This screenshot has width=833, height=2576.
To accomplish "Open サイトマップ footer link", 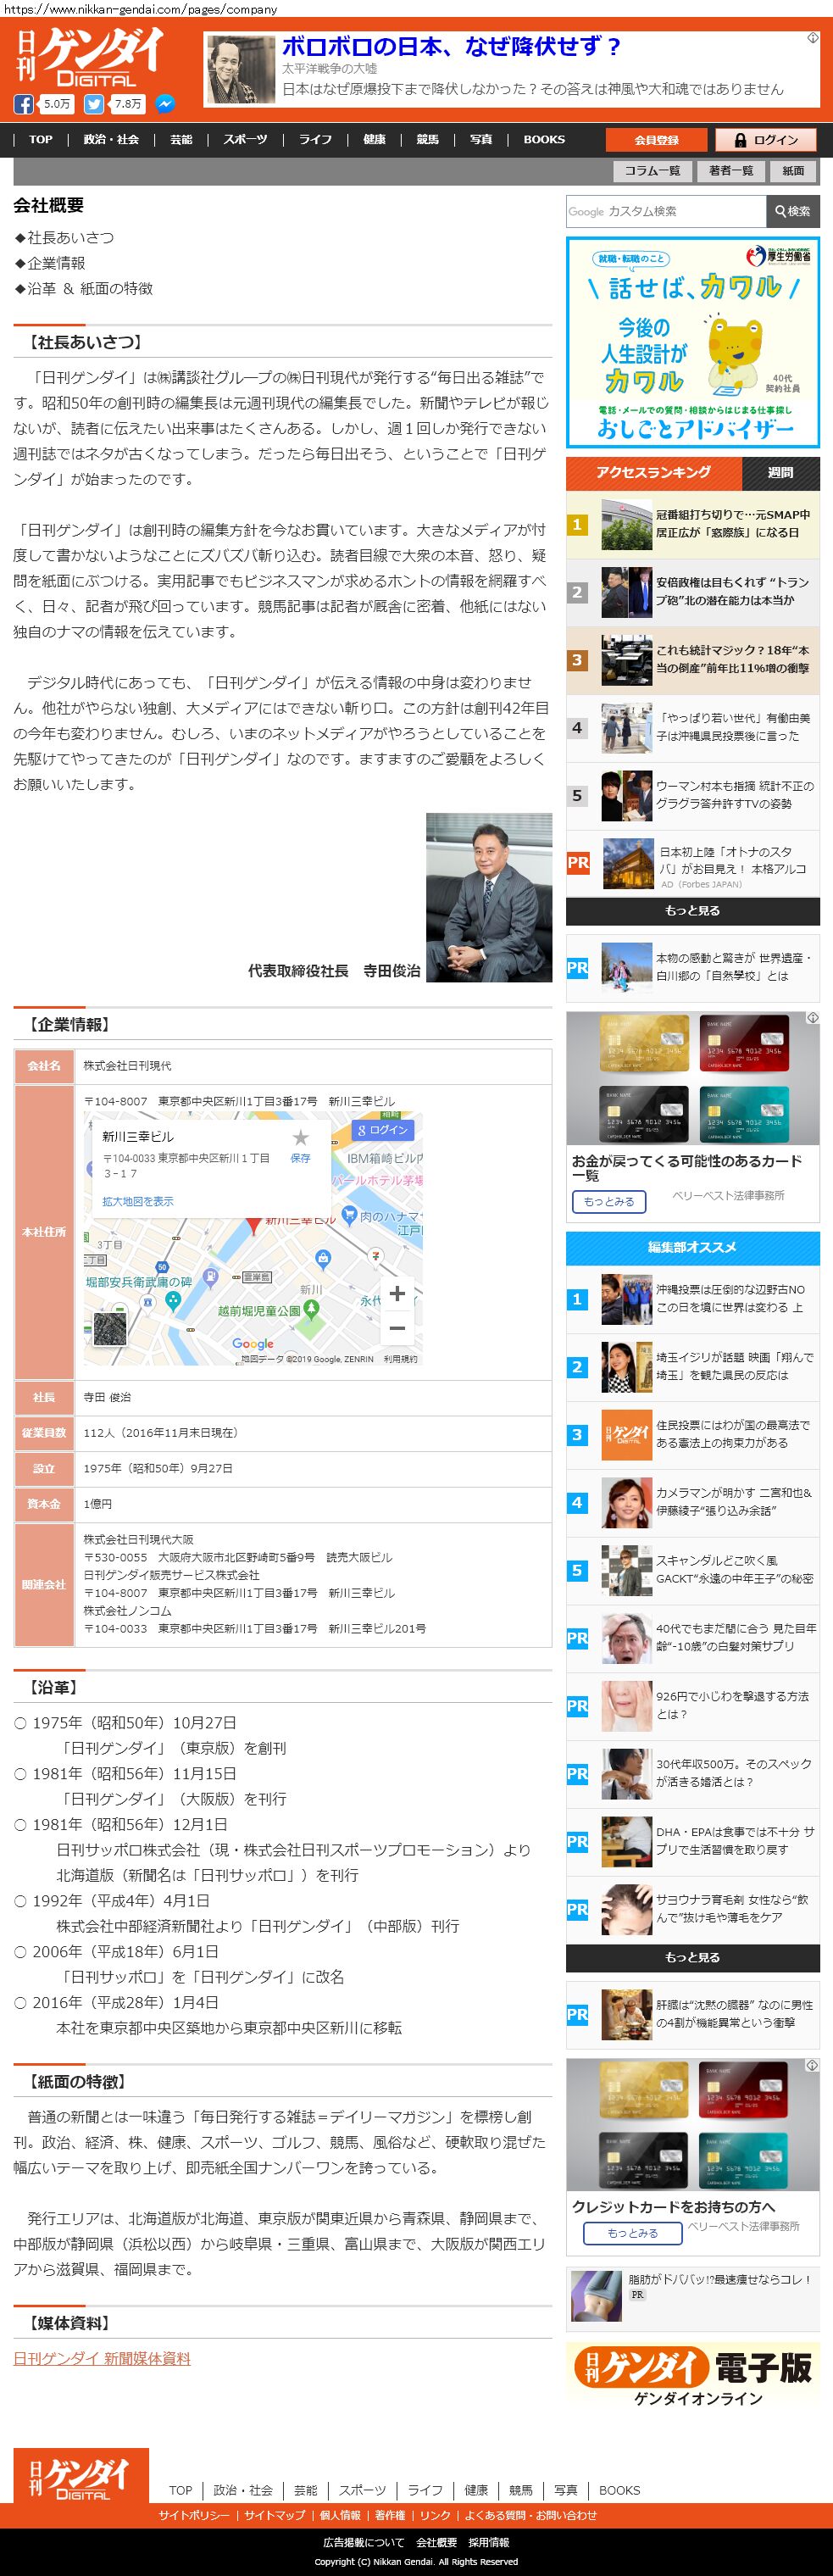I will (x=275, y=2515).
